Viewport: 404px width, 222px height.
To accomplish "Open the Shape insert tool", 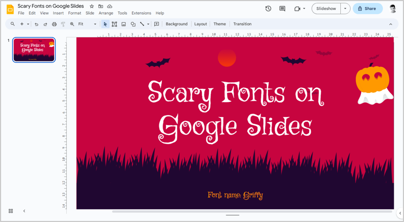I will [x=133, y=24].
